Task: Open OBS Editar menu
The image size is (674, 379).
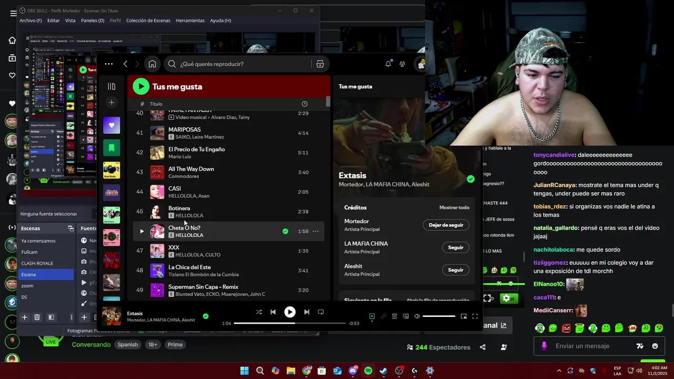Action: tap(53, 21)
